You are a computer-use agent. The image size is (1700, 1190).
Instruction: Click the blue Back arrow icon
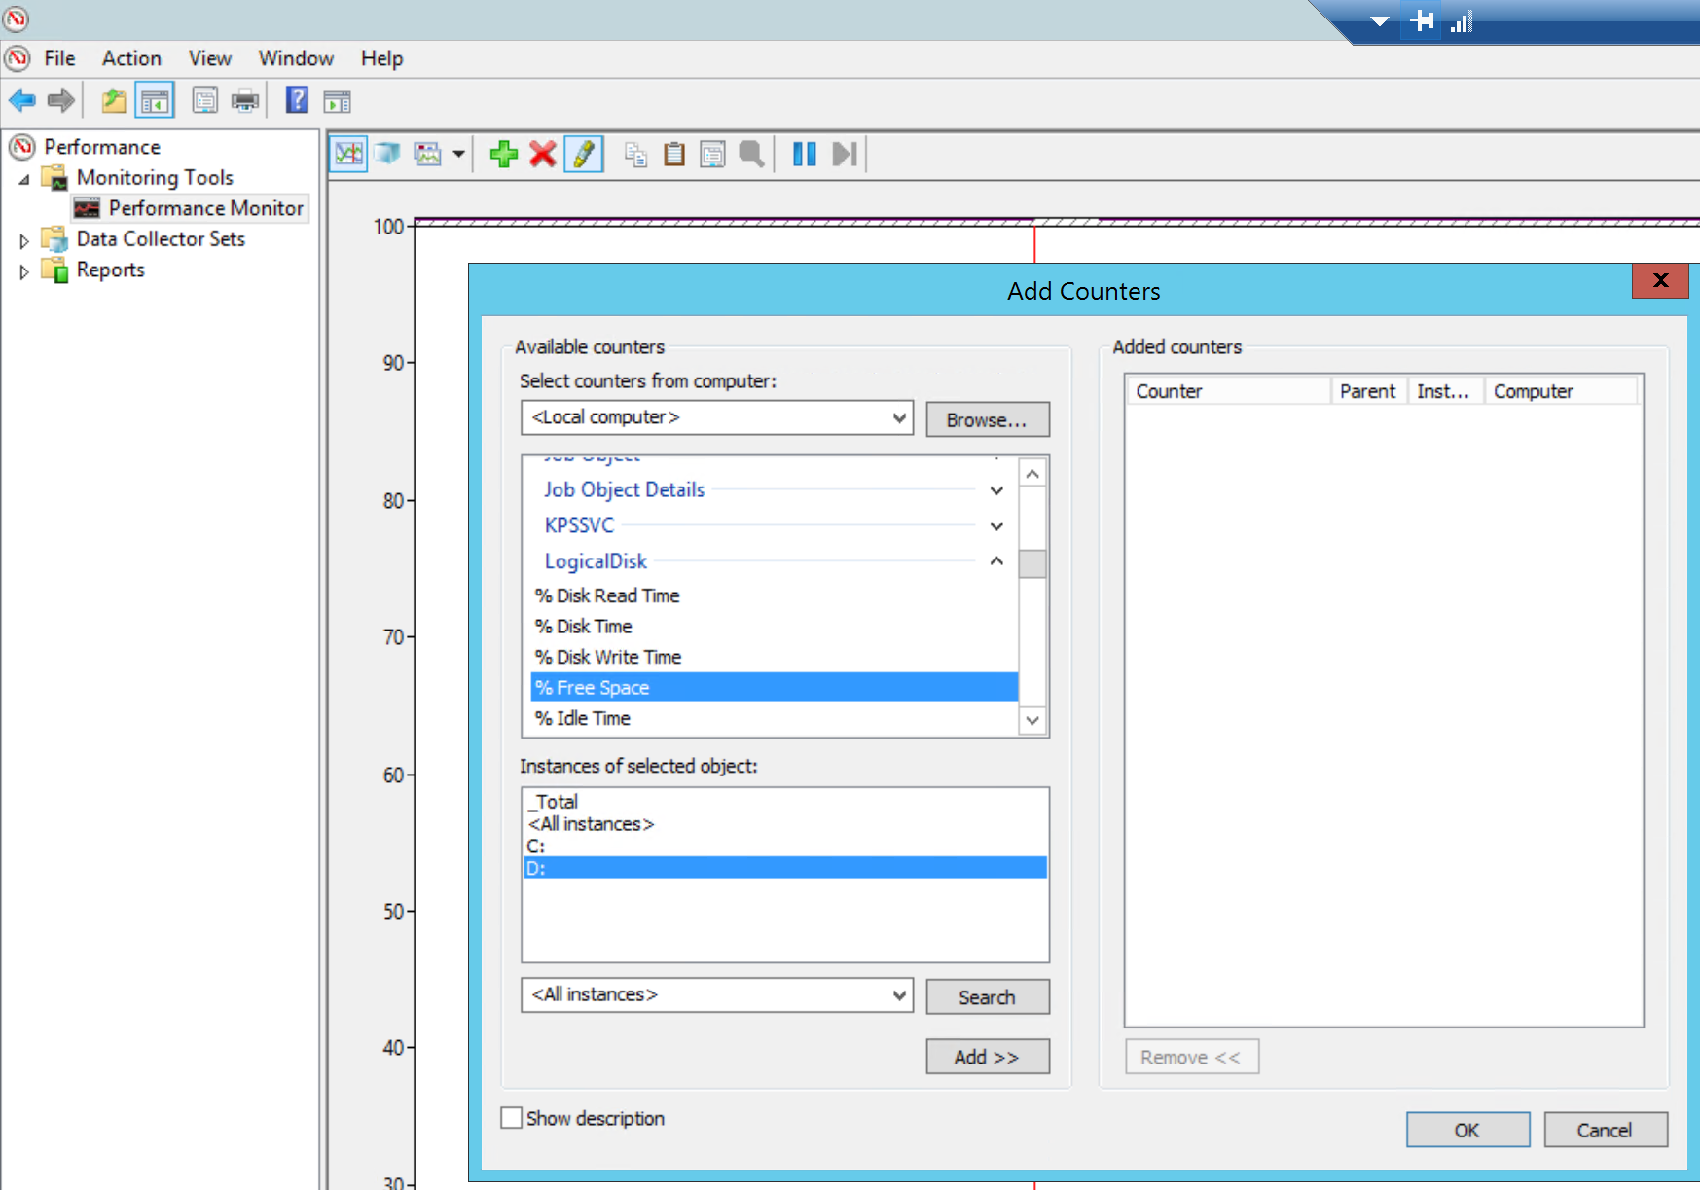click(22, 100)
